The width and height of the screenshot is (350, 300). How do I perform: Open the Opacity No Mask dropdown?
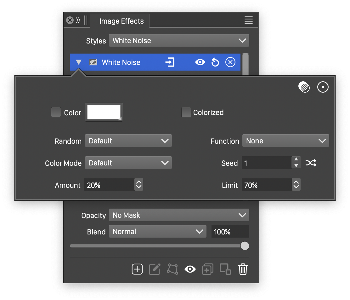point(179,215)
